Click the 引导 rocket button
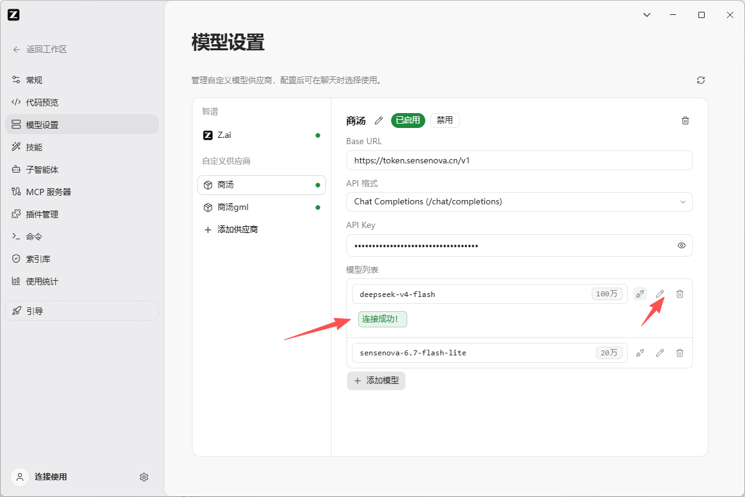Viewport: 745px width, 497px height. (82, 311)
